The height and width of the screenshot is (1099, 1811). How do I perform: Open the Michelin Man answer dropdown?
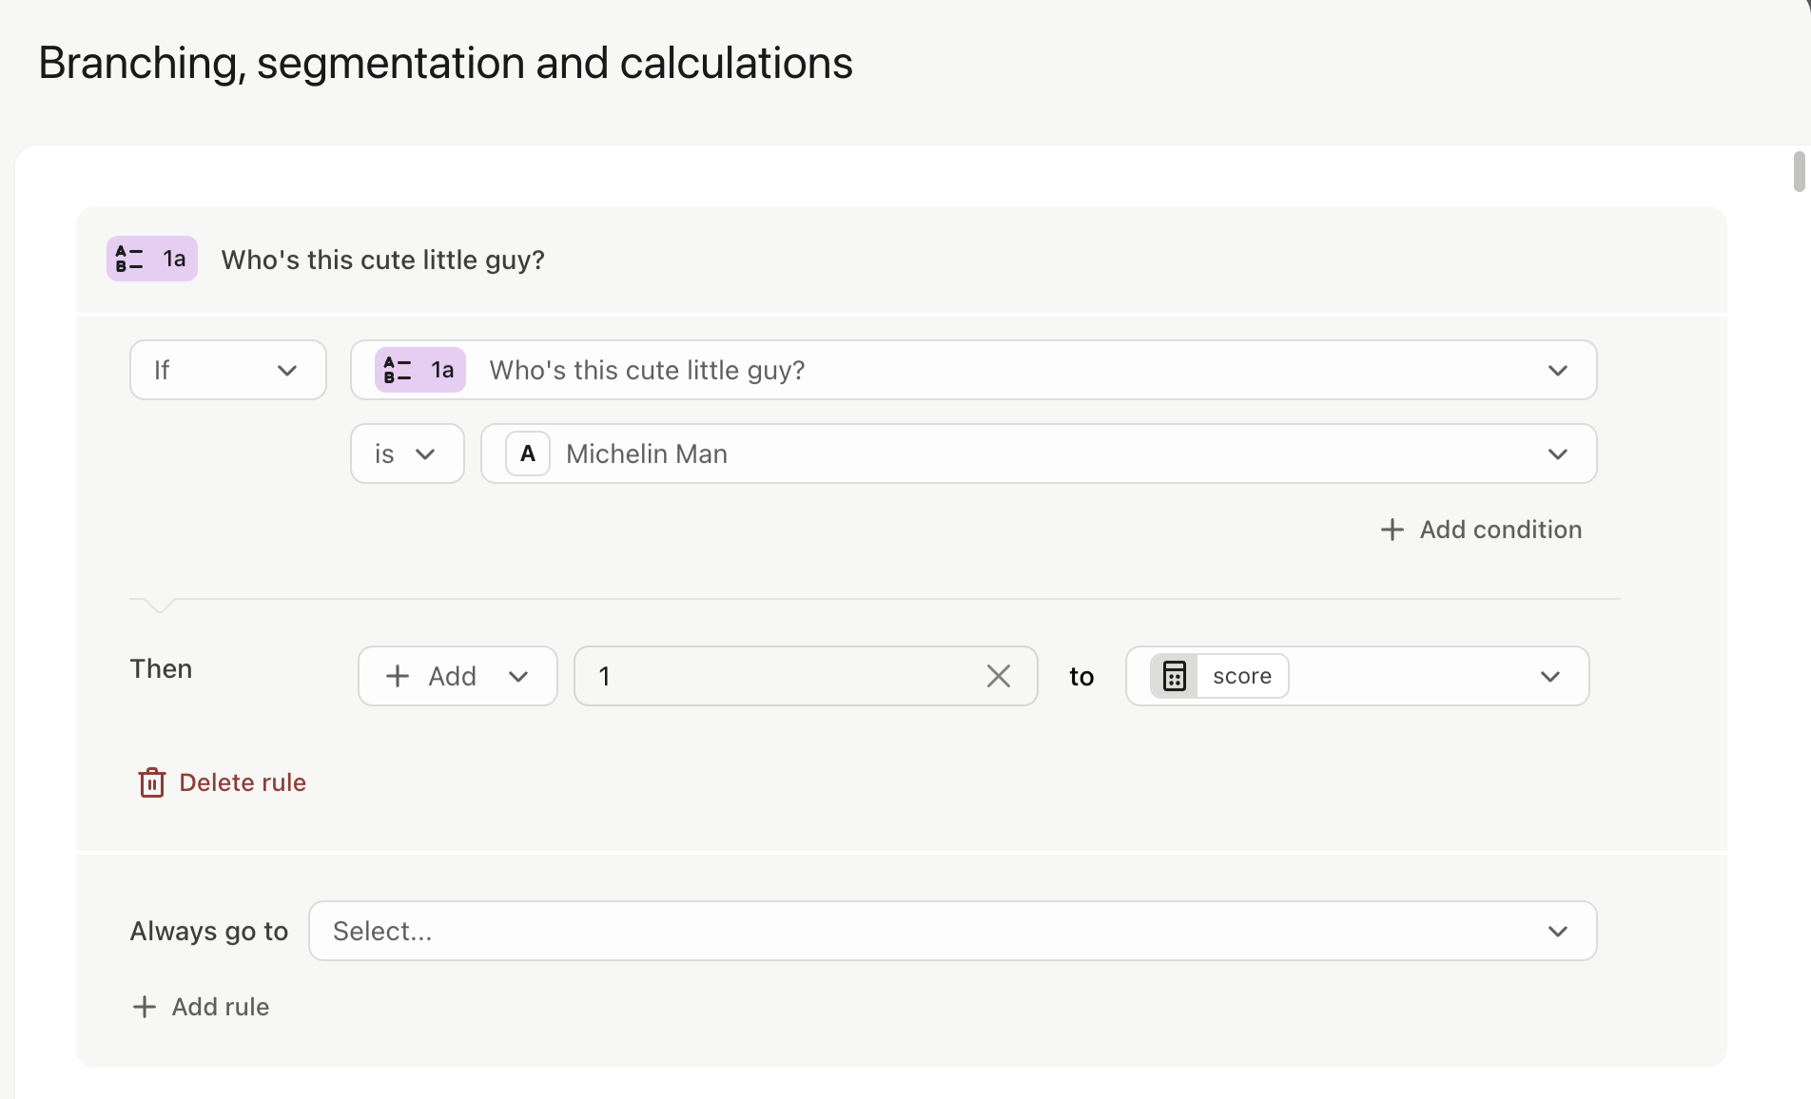(1557, 453)
